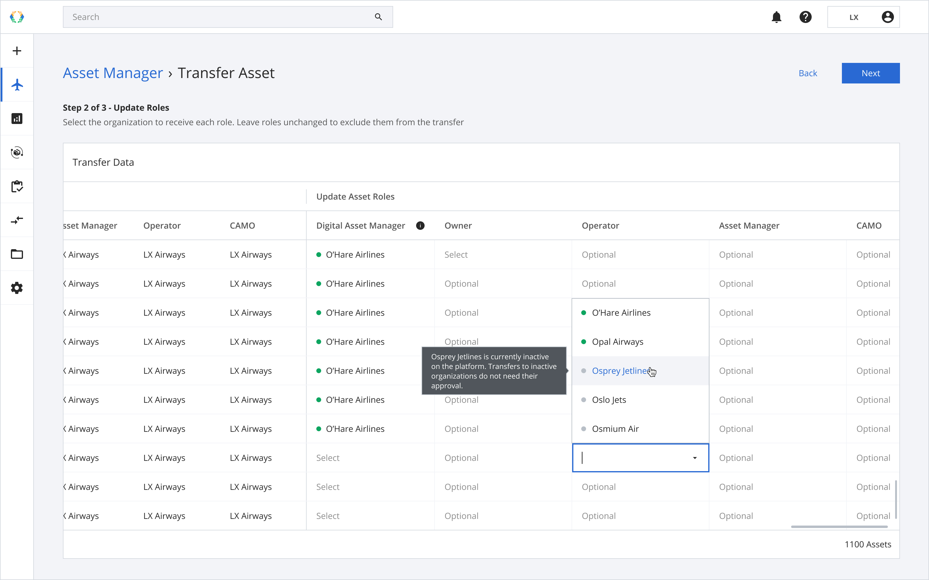Open the notifications bell
This screenshot has height=580, width=929.
776,17
